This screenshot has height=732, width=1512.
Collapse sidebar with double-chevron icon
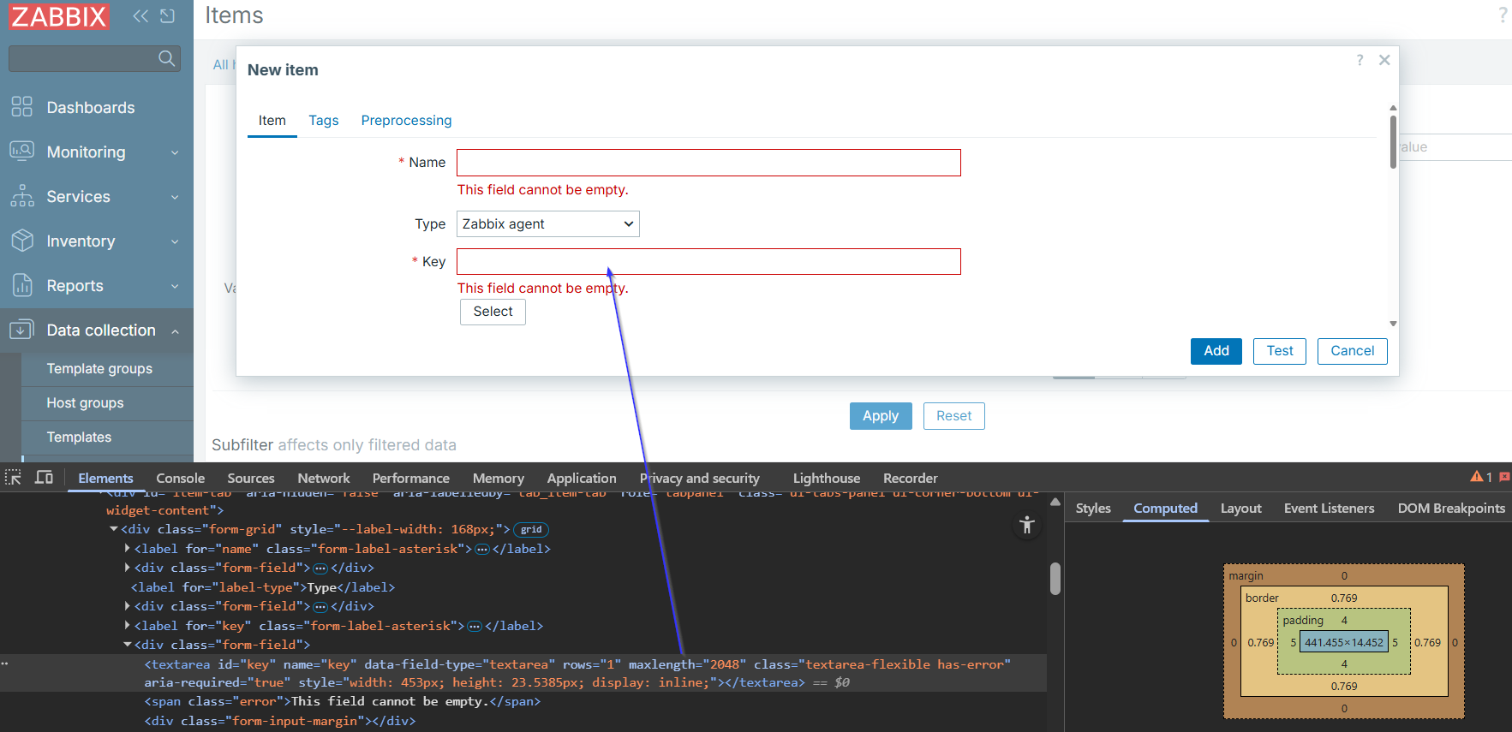140,15
